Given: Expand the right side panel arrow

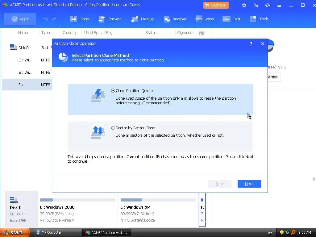Looking at the screenshot, I should pyautogui.click(x=314, y=179).
